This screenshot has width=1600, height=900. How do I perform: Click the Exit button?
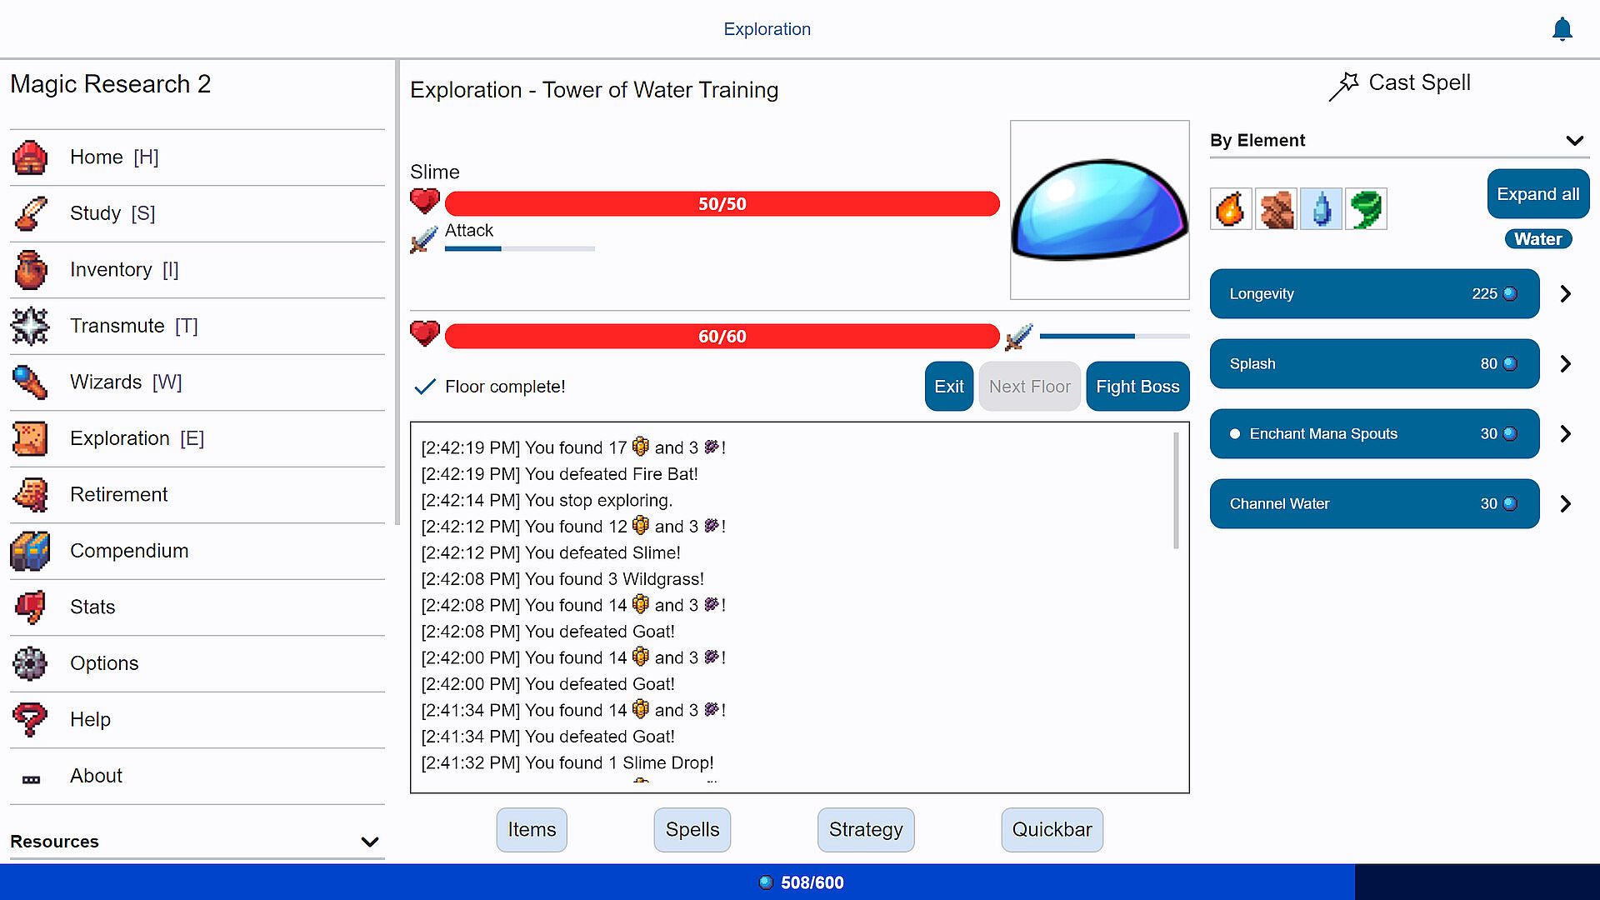coord(948,387)
